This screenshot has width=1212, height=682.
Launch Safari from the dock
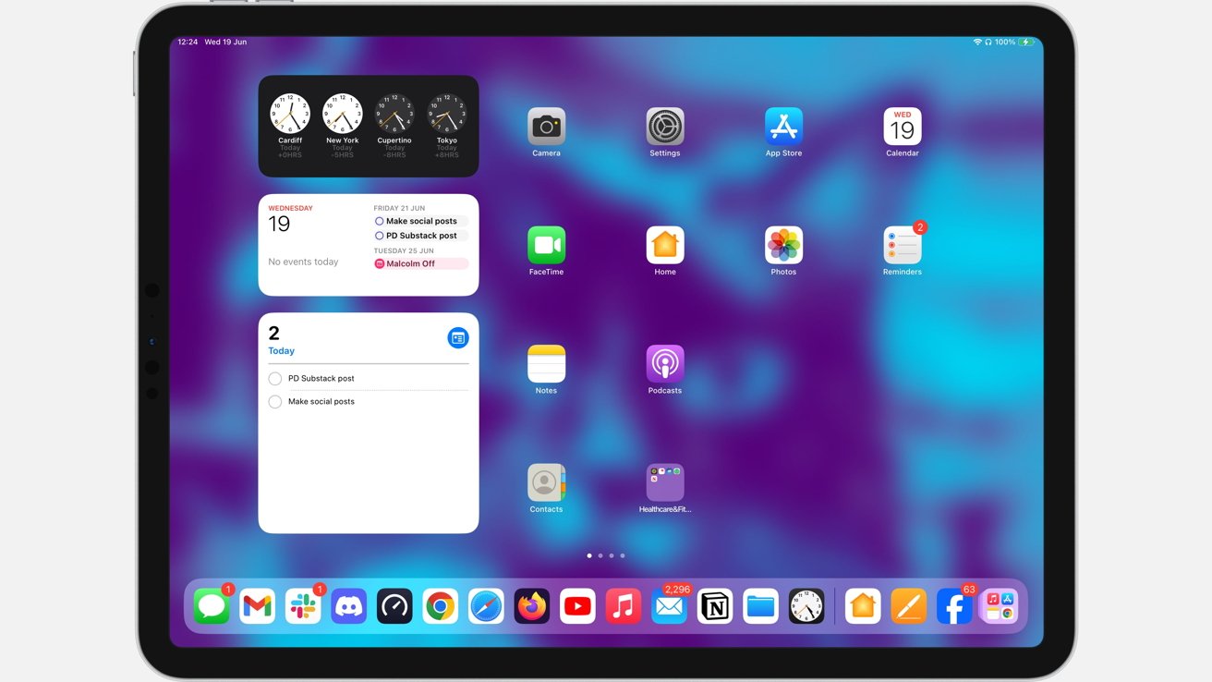[x=486, y=606]
